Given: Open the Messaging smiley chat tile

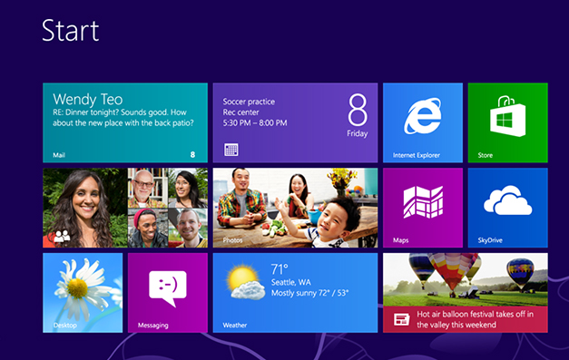Looking at the screenshot, I should (x=168, y=293).
